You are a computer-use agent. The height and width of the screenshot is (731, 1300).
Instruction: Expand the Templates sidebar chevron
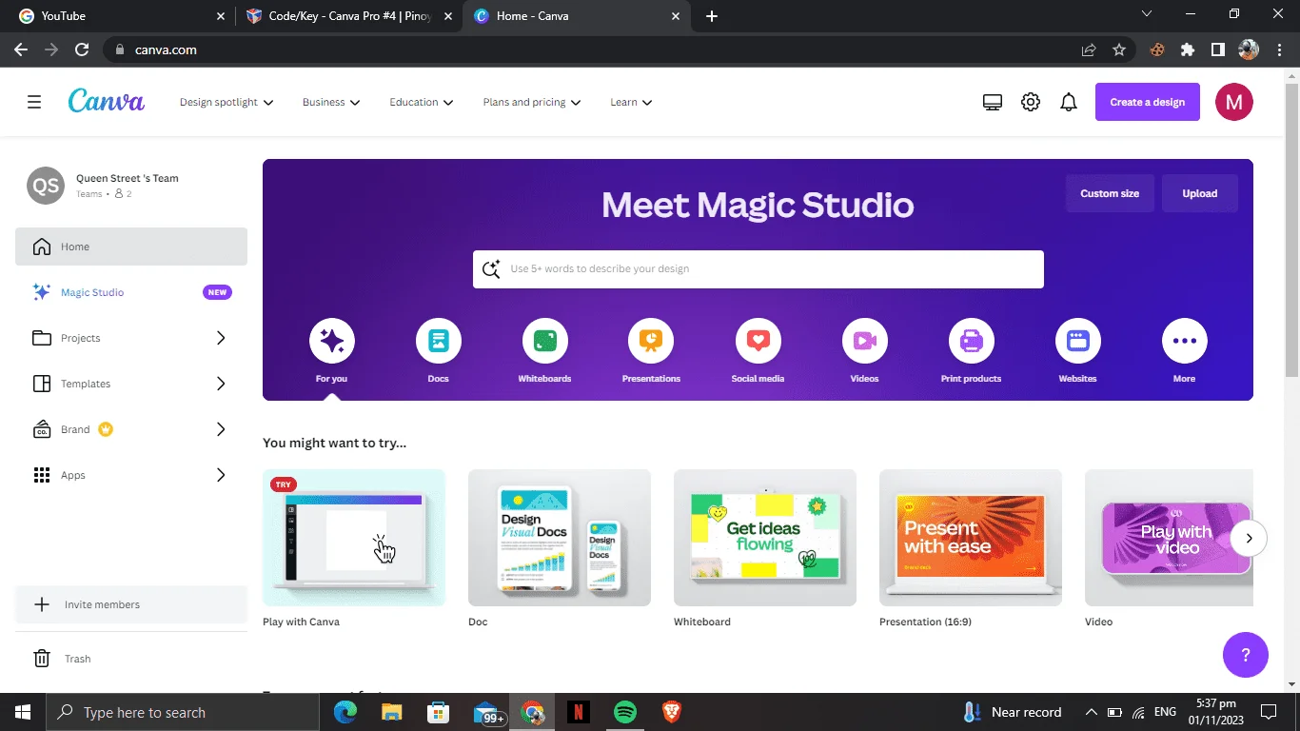[x=221, y=384]
